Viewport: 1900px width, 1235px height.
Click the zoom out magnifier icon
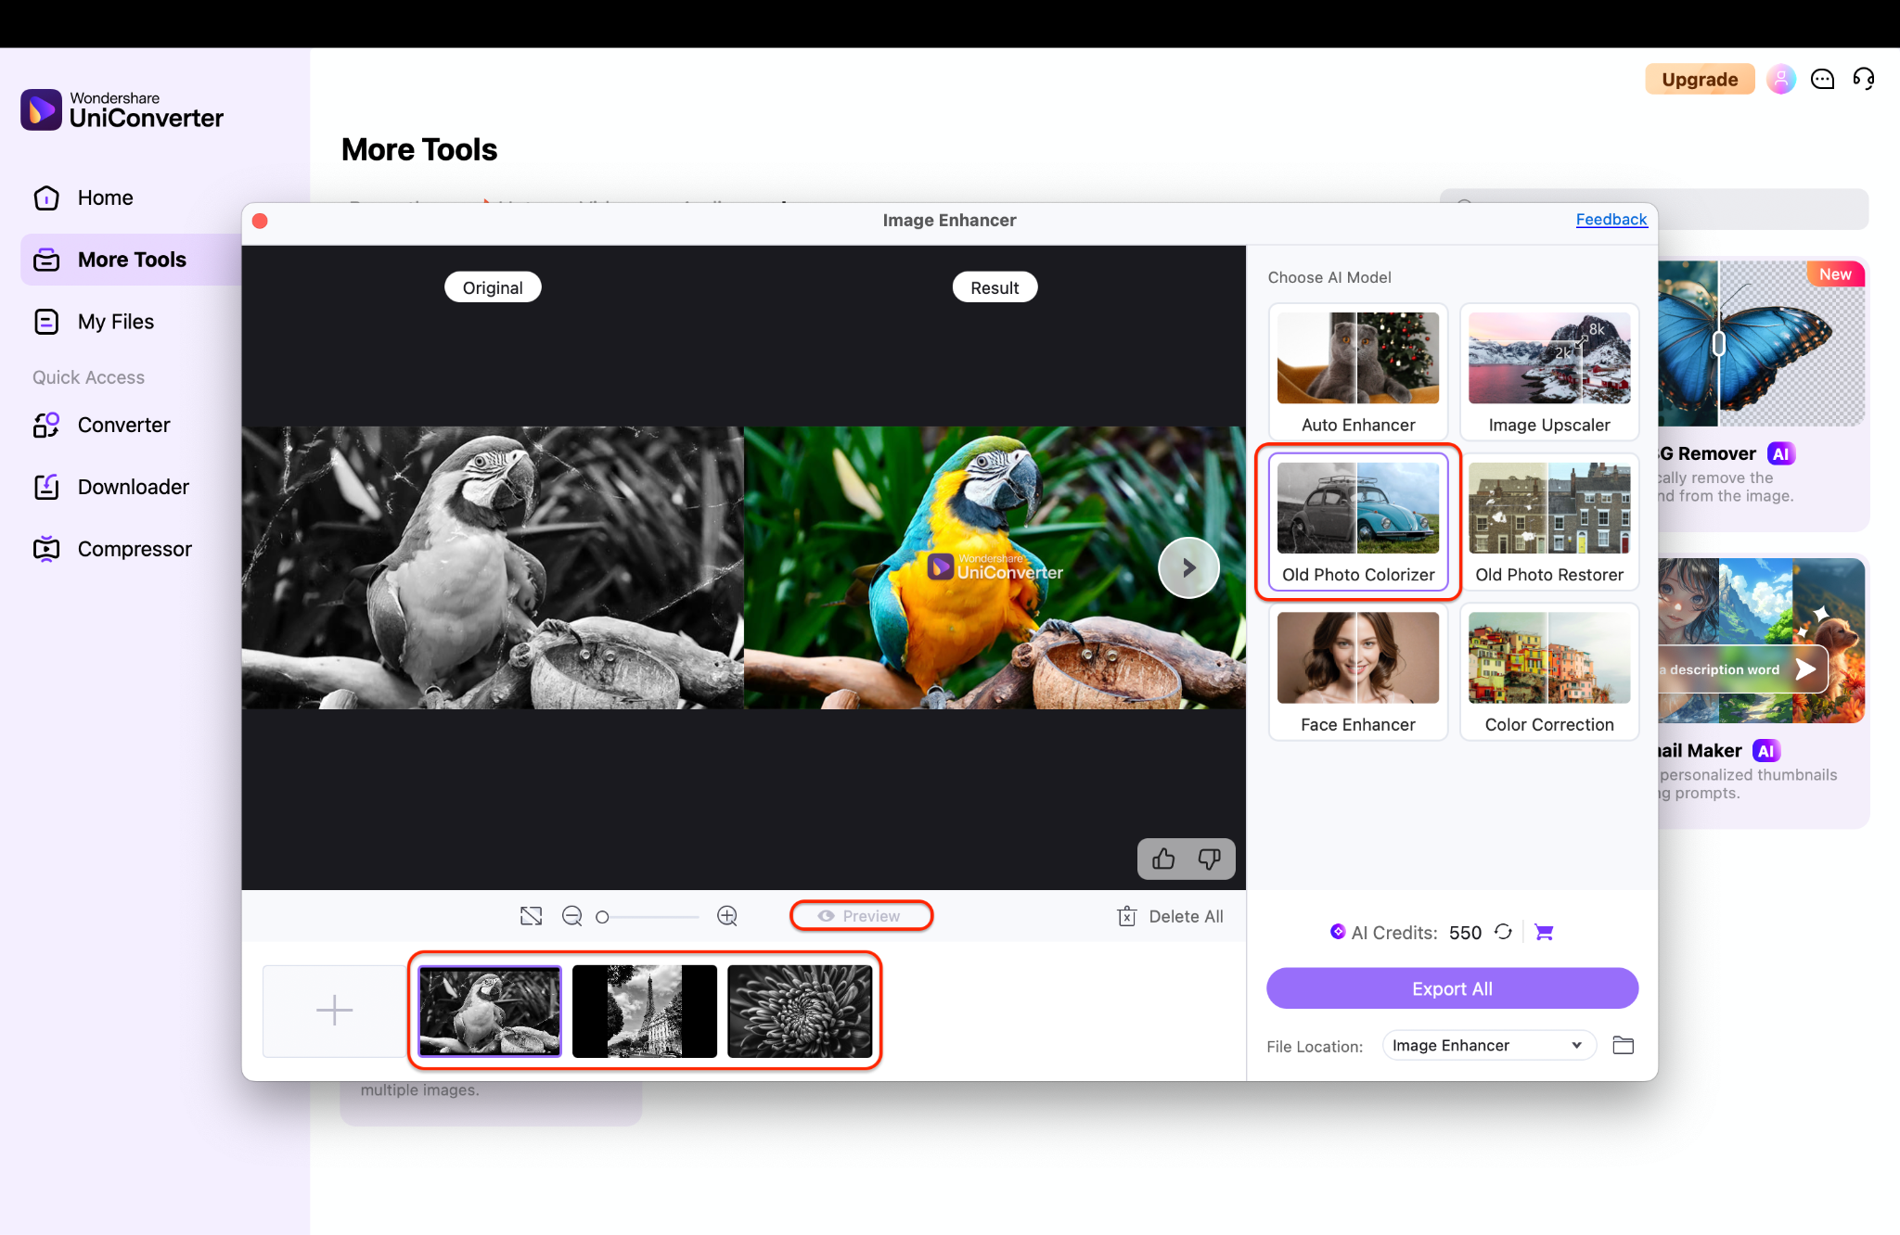[572, 916]
